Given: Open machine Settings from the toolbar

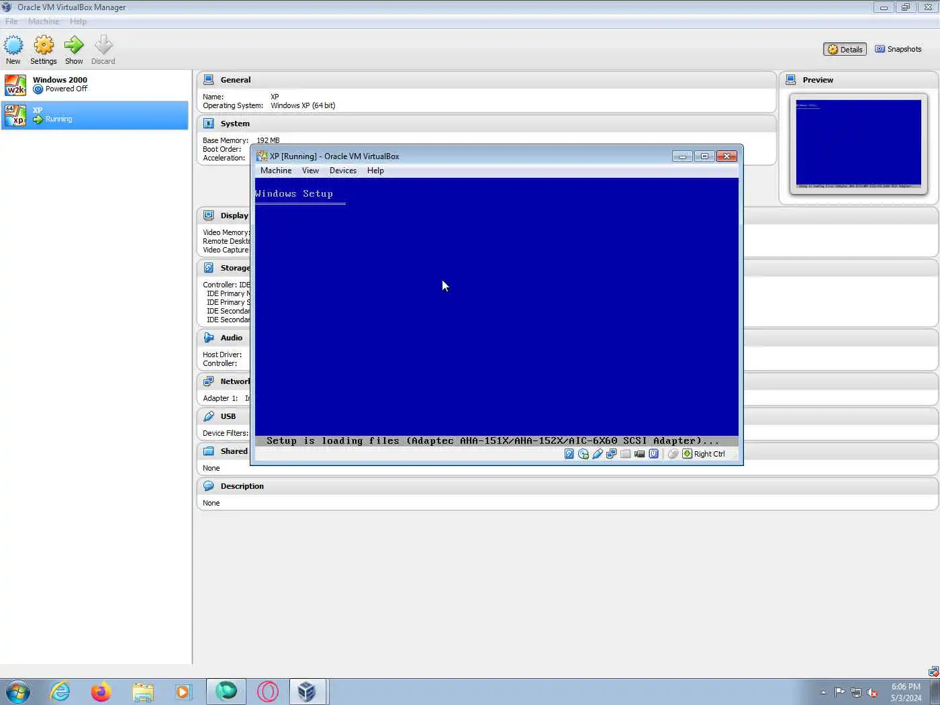Looking at the screenshot, I should 44,50.
